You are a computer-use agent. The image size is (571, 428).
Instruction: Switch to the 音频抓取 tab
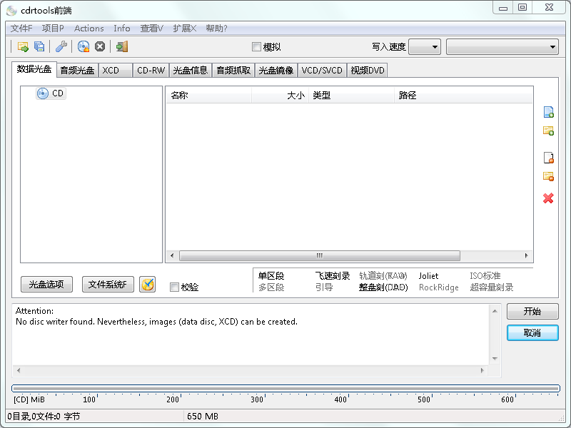click(x=233, y=70)
